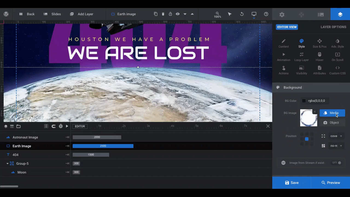Click the EDITOR VIEW button

pyautogui.click(x=287, y=27)
